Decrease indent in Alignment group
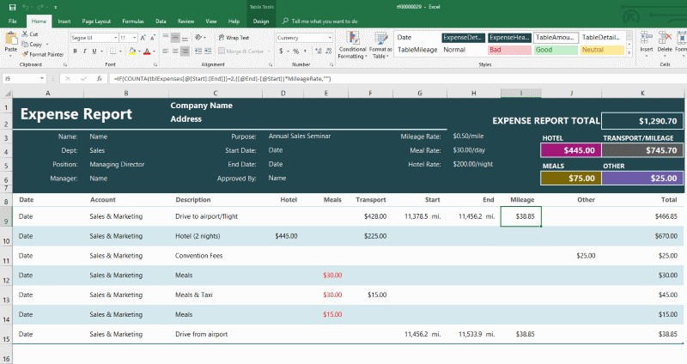 (198, 52)
